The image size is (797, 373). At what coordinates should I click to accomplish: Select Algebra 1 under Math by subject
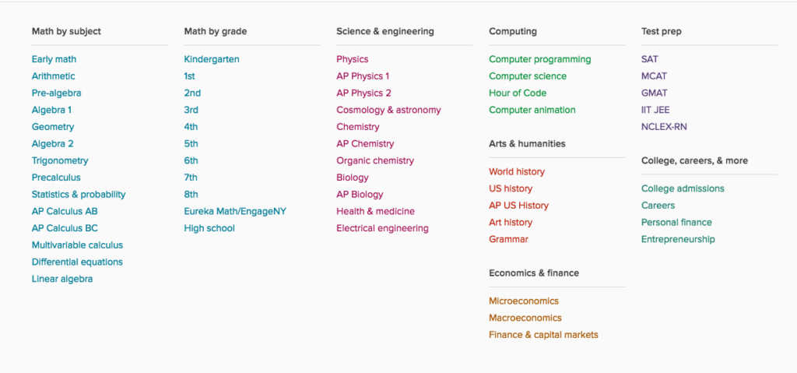pos(52,110)
